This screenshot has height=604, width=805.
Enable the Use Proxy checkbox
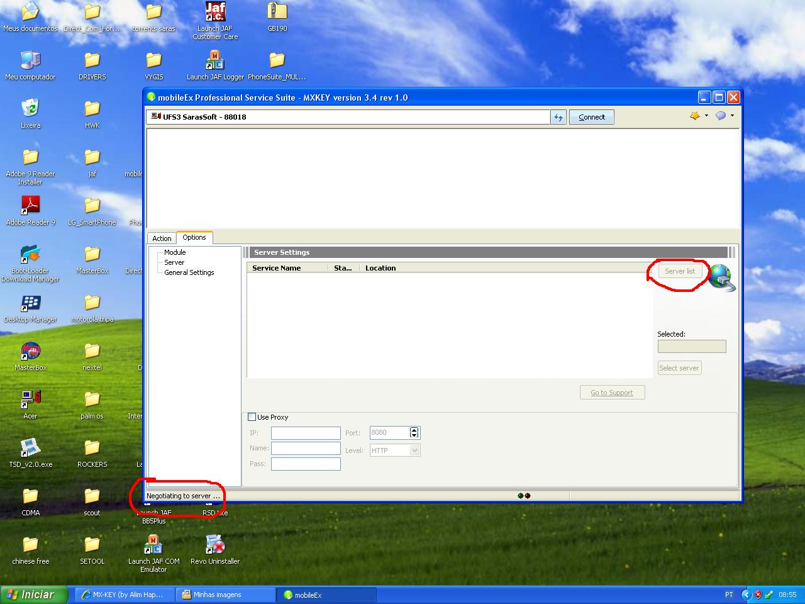point(252,417)
